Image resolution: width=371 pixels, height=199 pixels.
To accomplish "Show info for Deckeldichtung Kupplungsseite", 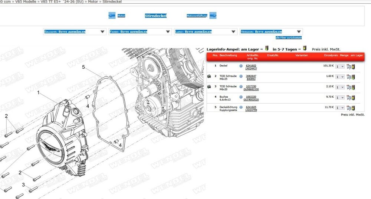I will [241, 107].
